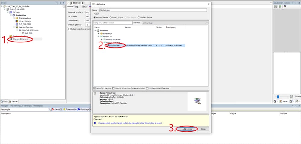This screenshot has height=144, width=301.
Task: Expand the CheckFunctions folder node
Action: coord(14,18)
